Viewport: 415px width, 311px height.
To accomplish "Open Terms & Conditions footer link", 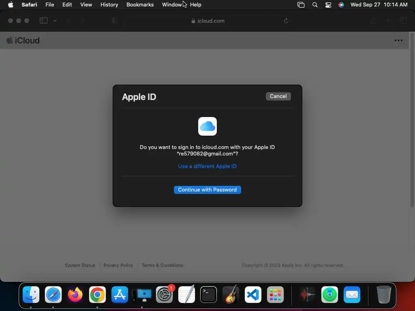I will pyautogui.click(x=162, y=265).
